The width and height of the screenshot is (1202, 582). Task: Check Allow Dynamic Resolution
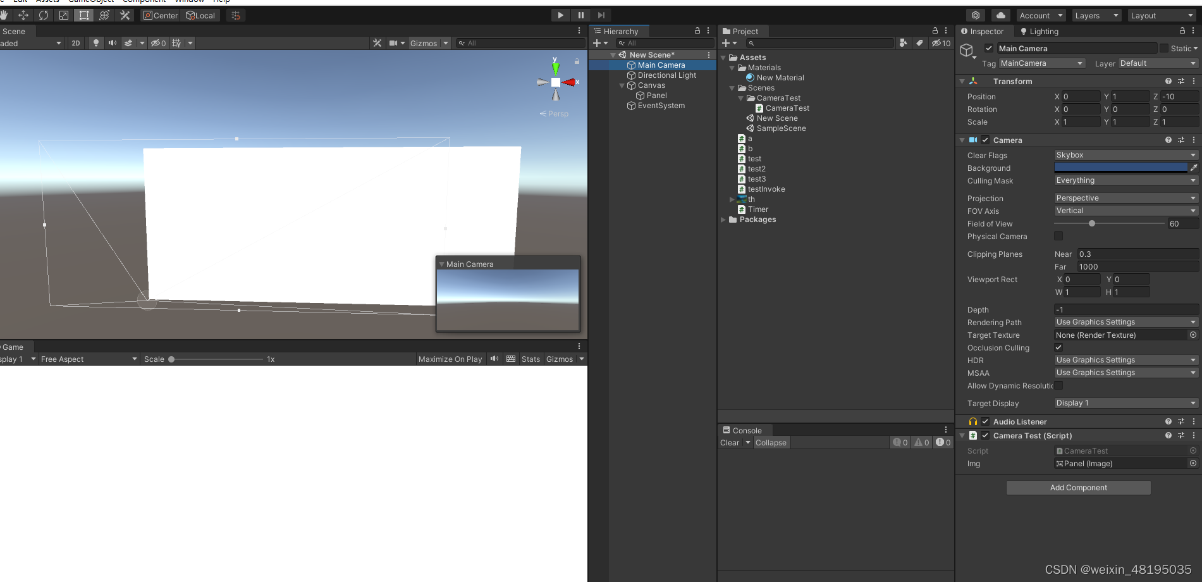tap(1058, 385)
